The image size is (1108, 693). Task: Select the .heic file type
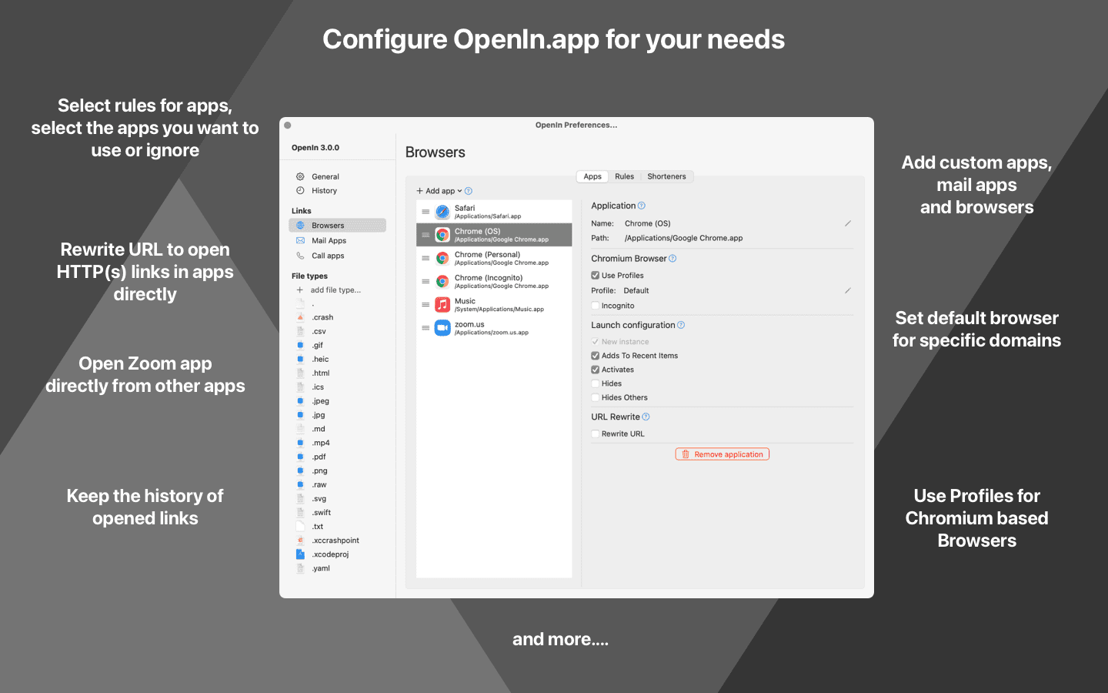pos(320,360)
